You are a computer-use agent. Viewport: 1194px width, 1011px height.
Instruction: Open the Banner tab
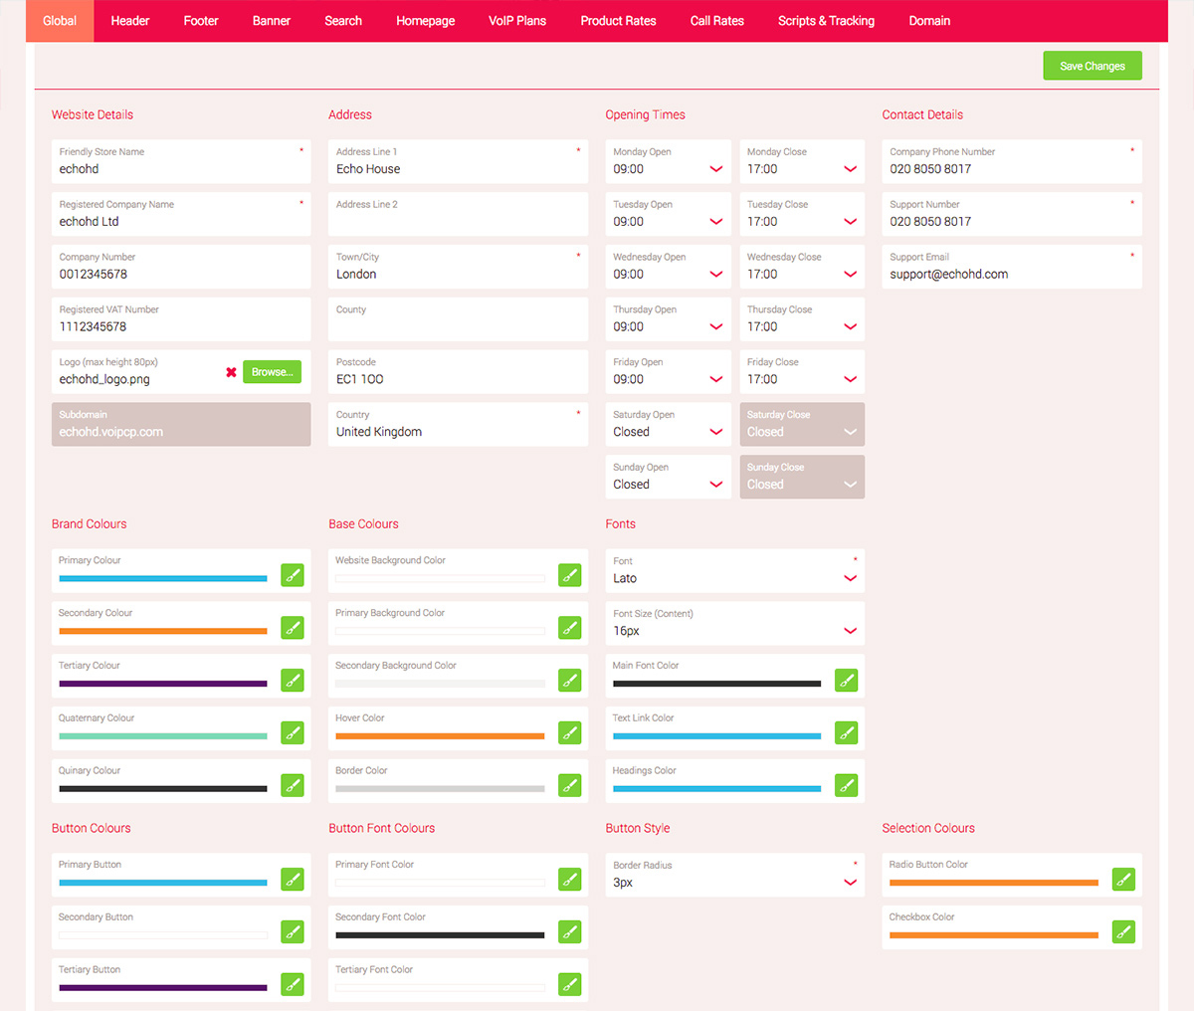272,21
